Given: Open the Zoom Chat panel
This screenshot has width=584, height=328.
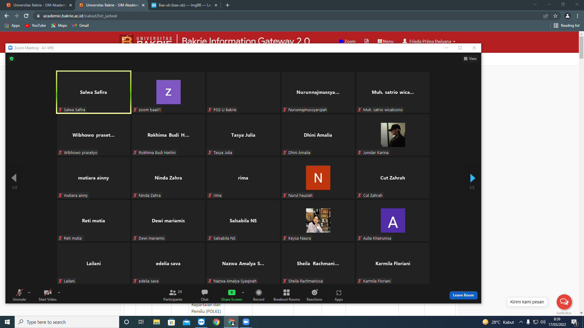Looking at the screenshot, I should click(x=205, y=295).
